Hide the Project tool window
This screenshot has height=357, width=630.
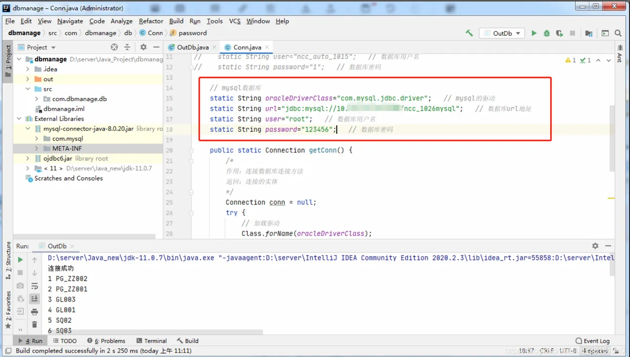tap(156, 47)
